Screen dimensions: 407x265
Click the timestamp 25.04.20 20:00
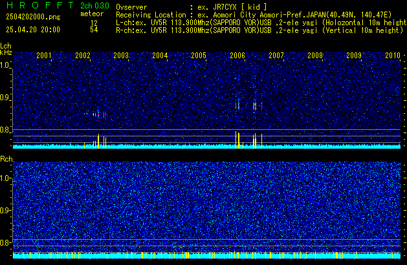pyautogui.click(x=33, y=30)
